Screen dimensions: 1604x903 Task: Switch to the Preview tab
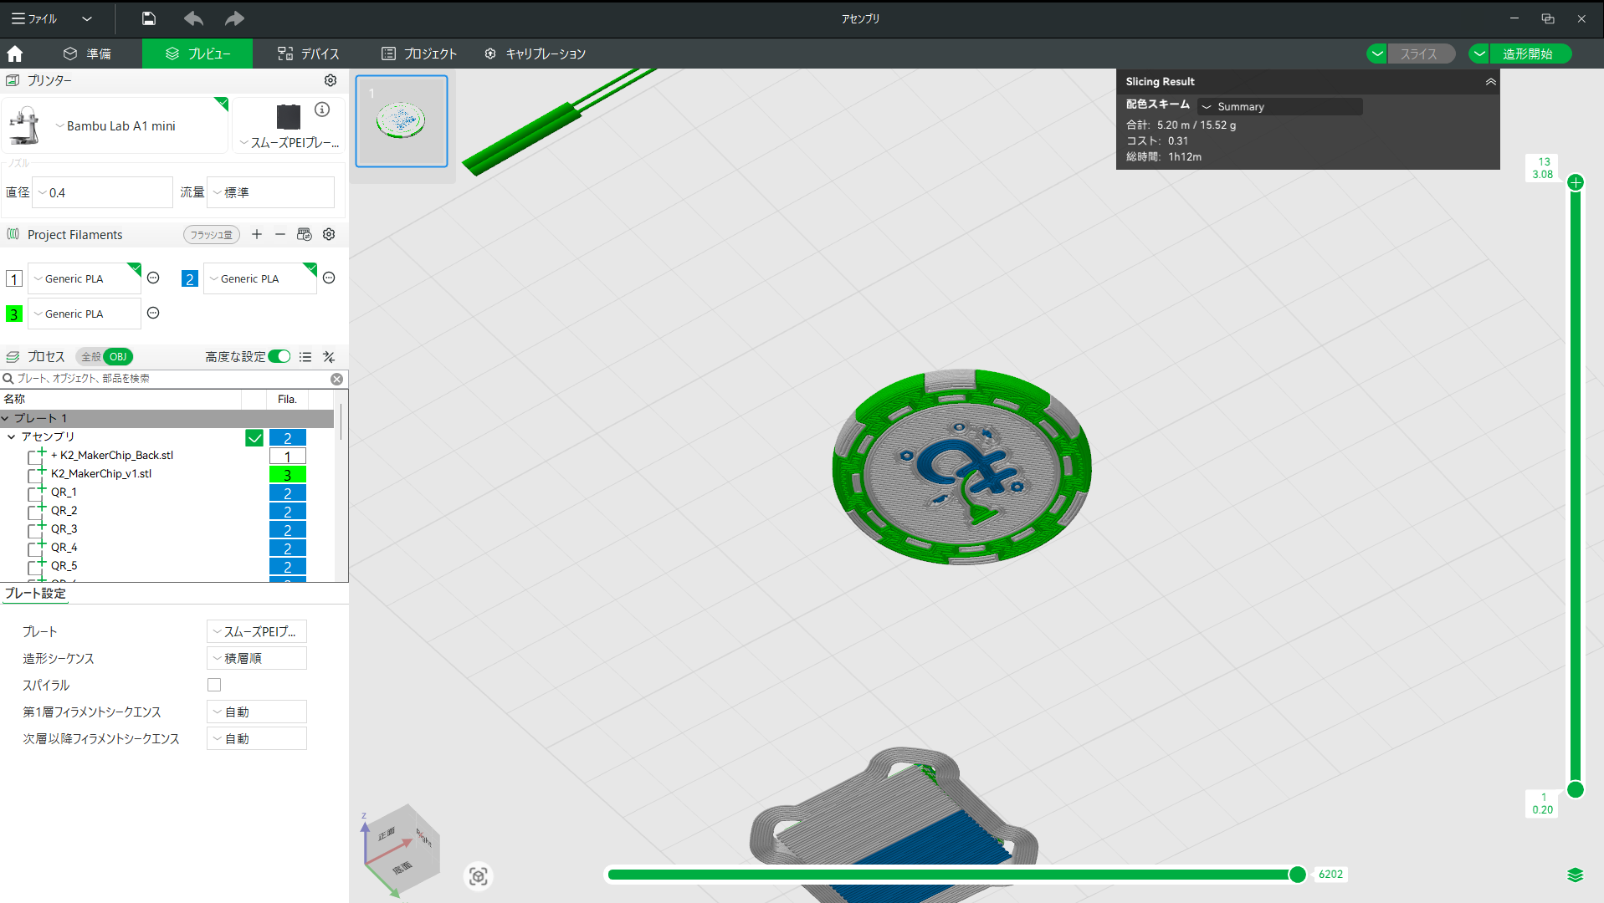(x=197, y=54)
